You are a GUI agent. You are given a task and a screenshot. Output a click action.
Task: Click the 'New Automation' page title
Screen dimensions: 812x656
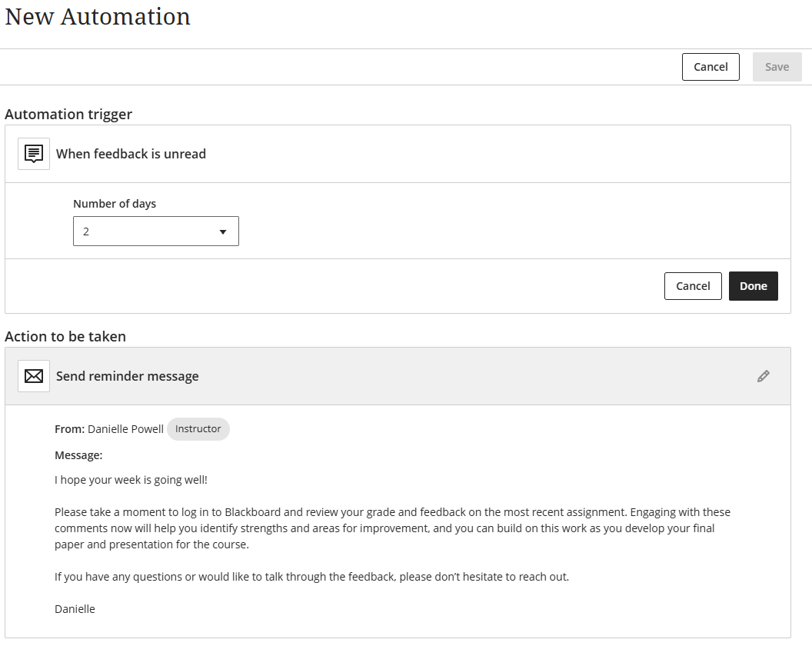[x=98, y=17]
